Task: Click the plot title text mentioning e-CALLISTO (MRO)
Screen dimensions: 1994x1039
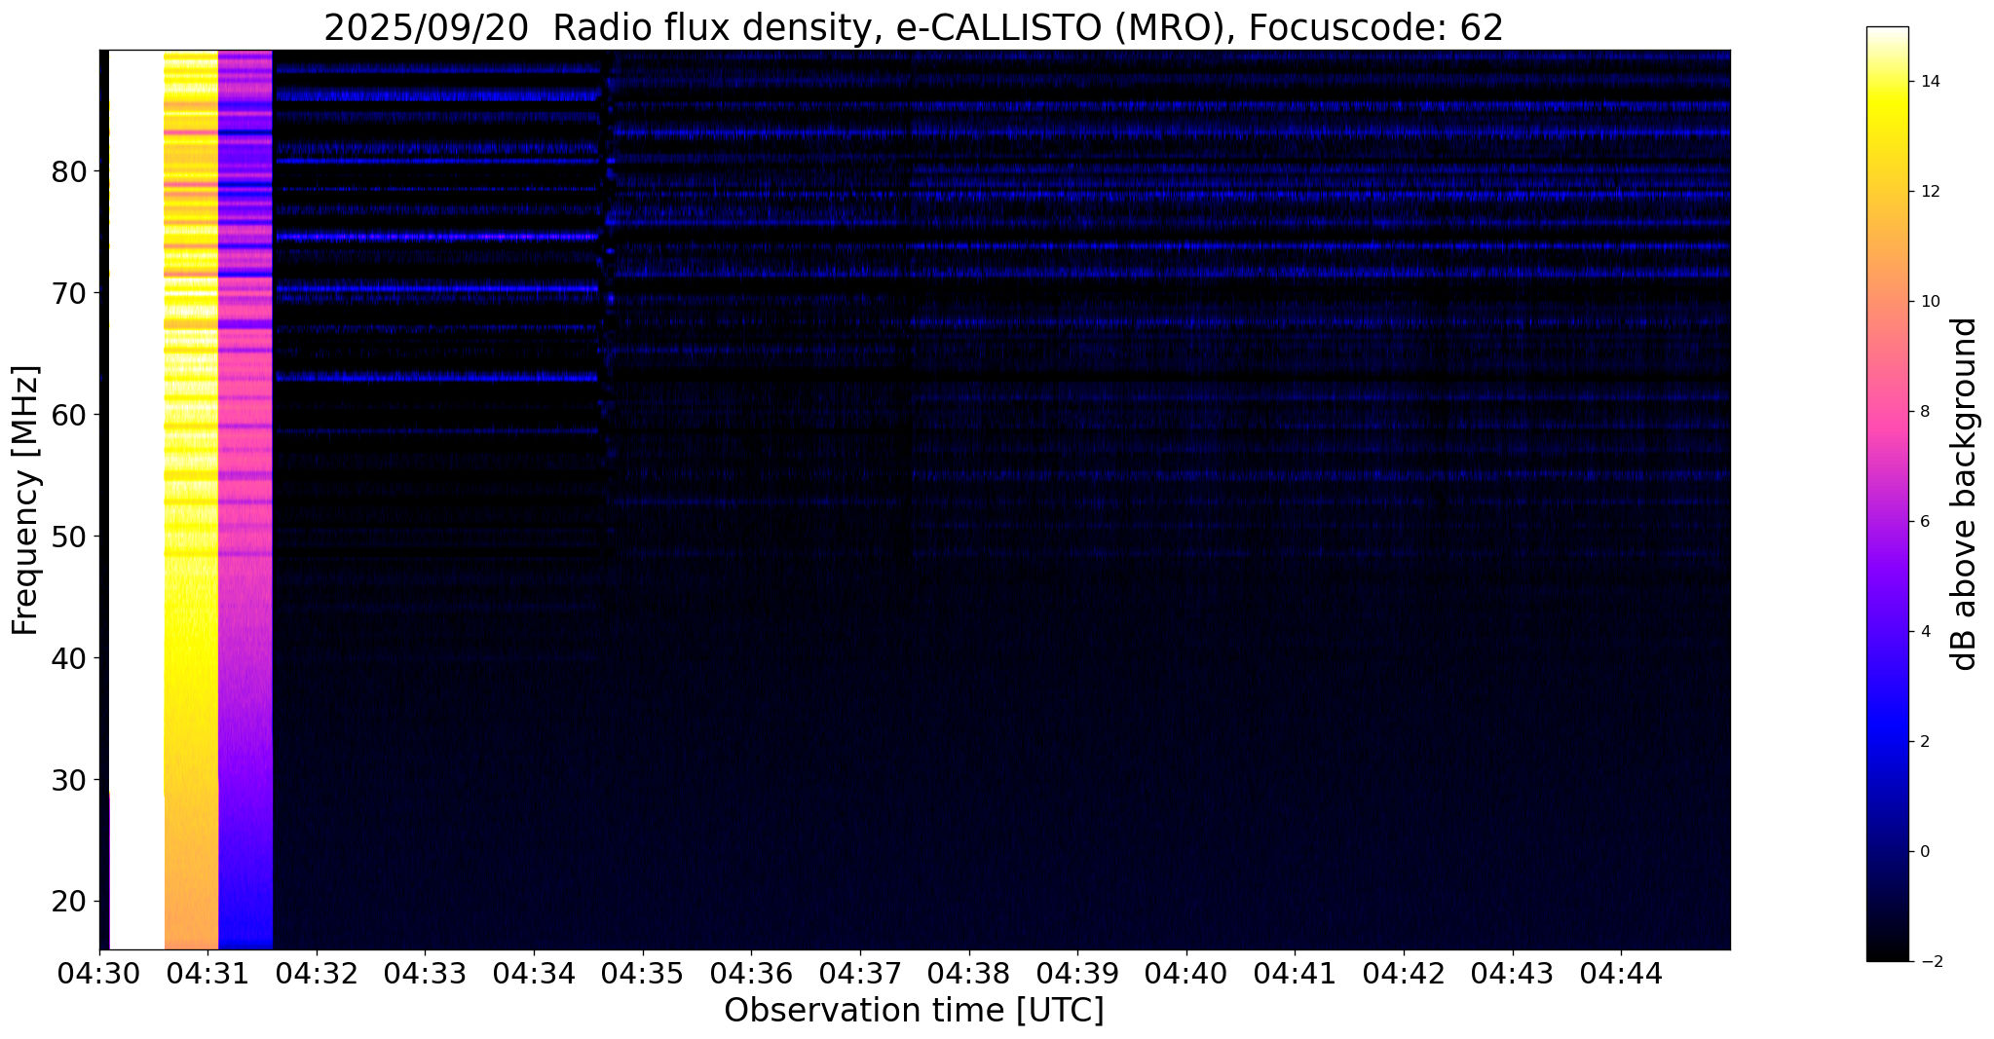Action: point(914,28)
